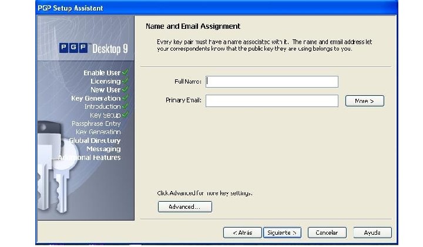Cancel setup with the Cancelar button
The height and width of the screenshot is (247, 423).
click(x=327, y=232)
